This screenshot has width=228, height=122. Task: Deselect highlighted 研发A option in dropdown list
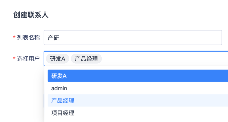click(x=59, y=76)
